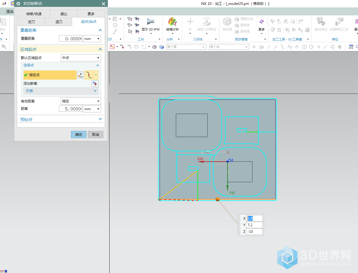
Task: Click the 添加新集 add icon
Action: (95, 84)
